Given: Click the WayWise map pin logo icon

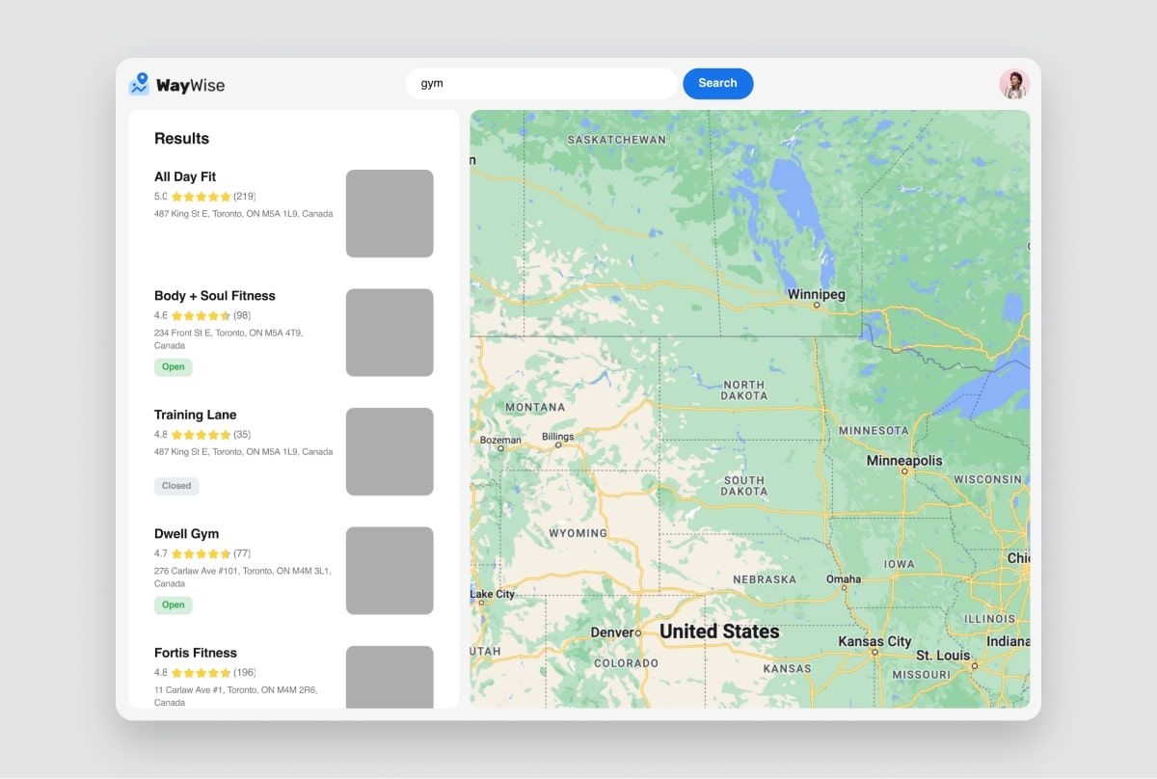Looking at the screenshot, I should click(x=140, y=84).
